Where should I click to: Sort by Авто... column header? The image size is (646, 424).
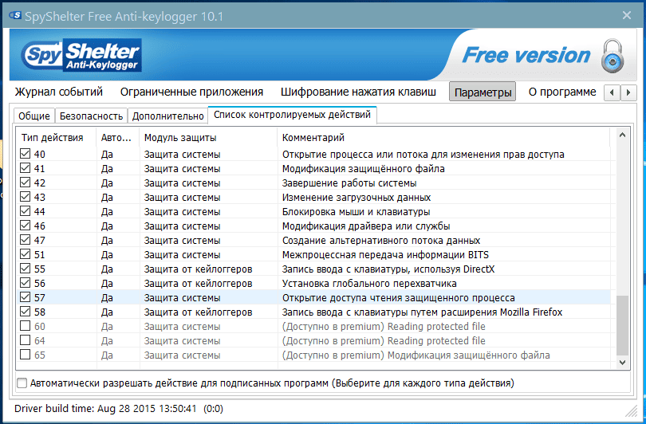[x=118, y=138]
